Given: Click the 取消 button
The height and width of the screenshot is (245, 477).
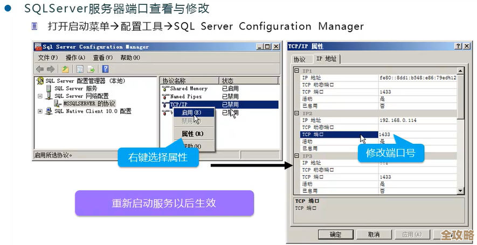Looking at the screenshot, I should pos(374,235).
